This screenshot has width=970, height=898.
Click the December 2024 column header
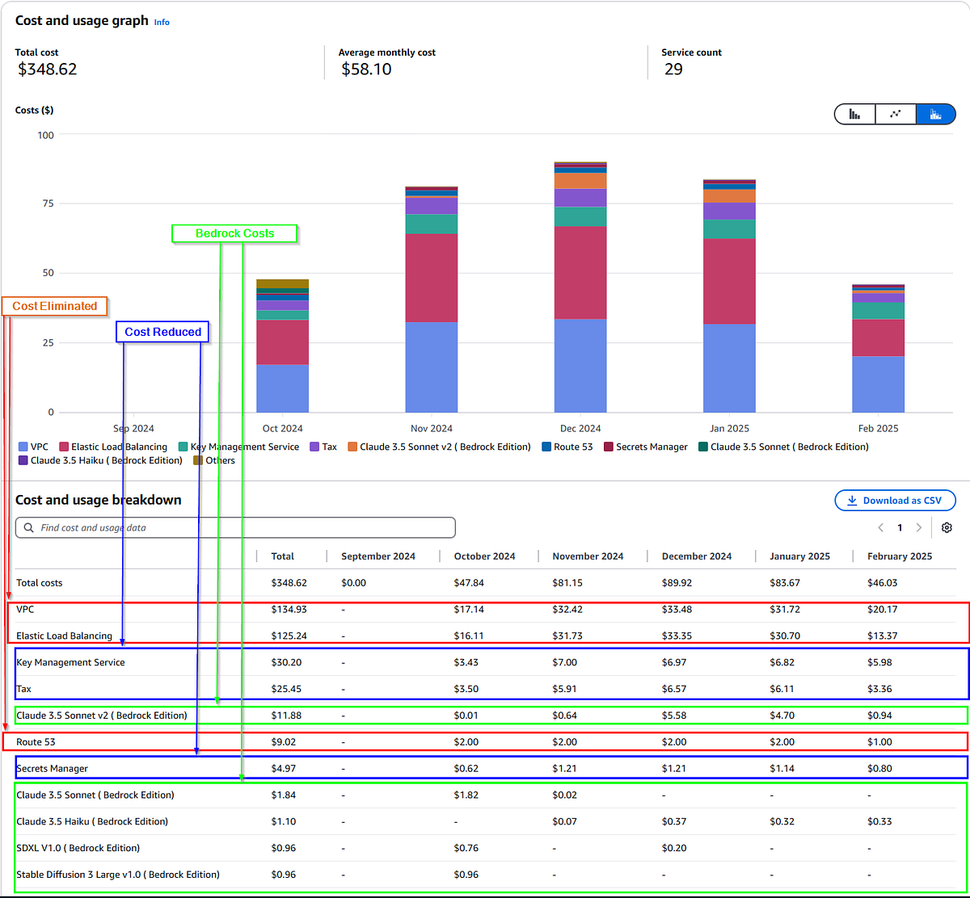[696, 556]
